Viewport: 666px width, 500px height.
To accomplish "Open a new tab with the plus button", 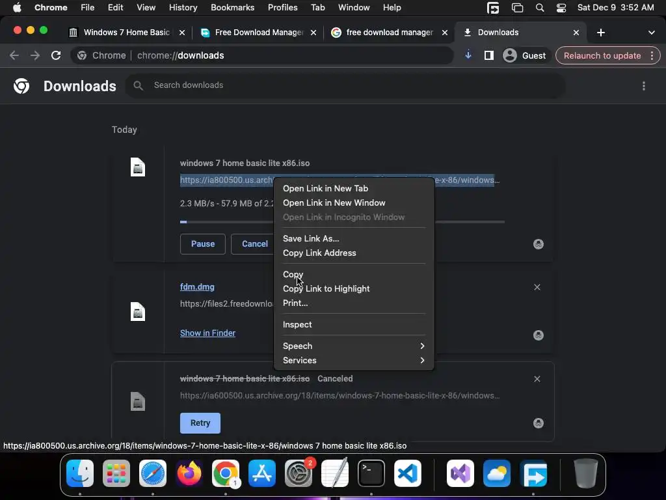I will pos(600,33).
